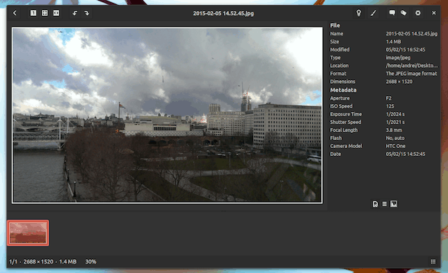Select Modified value 05/02/15 16:52:45
448x273 pixels.
click(x=405, y=50)
